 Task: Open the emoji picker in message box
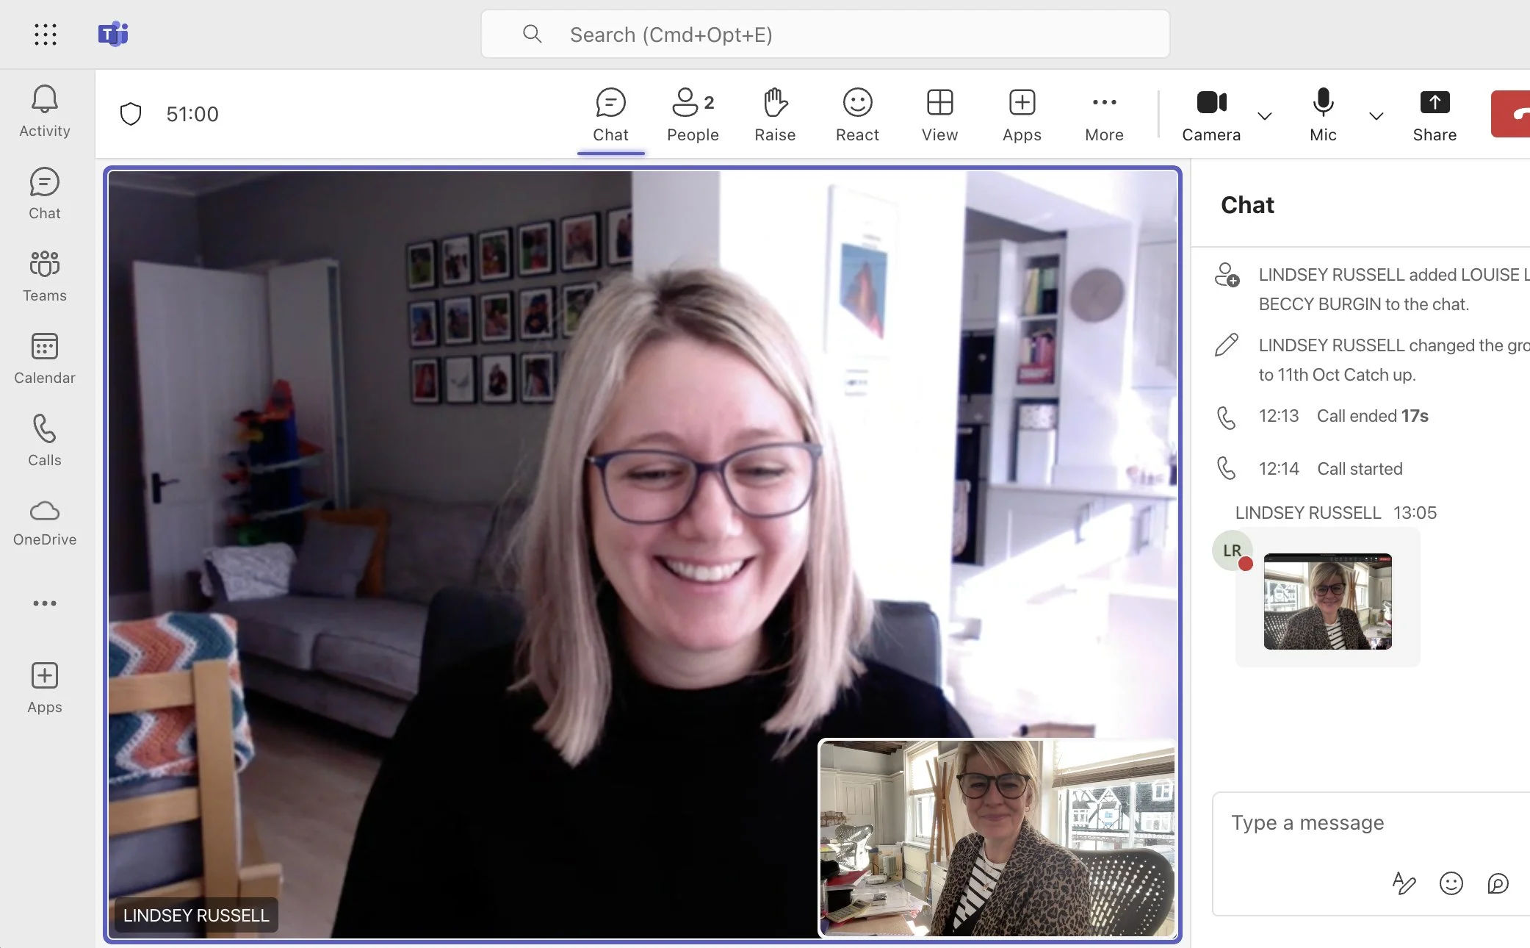pyautogui.click(x=1451, y=883)
